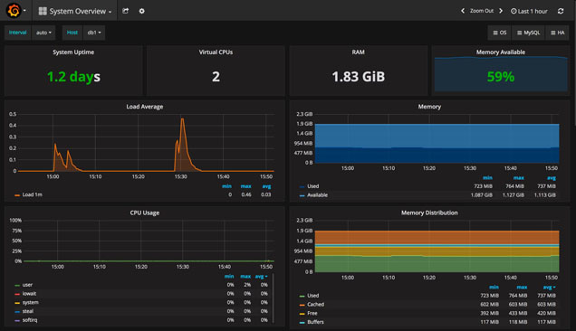
Task: Toggle the system series in CPU legend
Action: pos(31,302)
